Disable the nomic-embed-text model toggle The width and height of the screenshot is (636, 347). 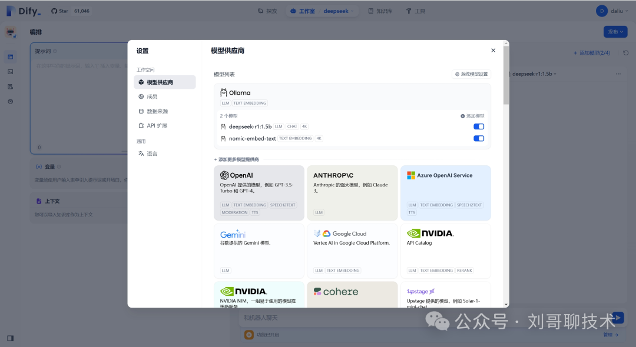pyautogui.click(x=479, y=138)
